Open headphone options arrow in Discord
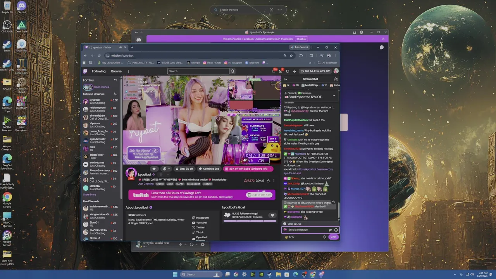 (197, 244)
